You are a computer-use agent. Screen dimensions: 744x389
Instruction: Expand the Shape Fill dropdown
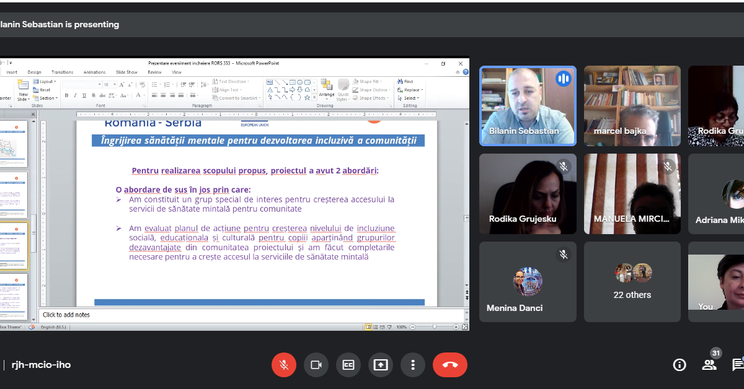[x=372, y=82]
